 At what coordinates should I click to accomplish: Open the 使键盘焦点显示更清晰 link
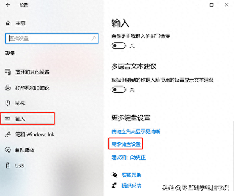pos(136,131)
